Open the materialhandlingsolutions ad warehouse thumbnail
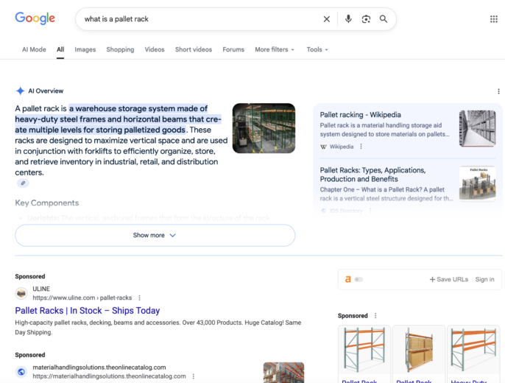Image resolution: width=505 pixels, height=383 pixels. [283, 373]
